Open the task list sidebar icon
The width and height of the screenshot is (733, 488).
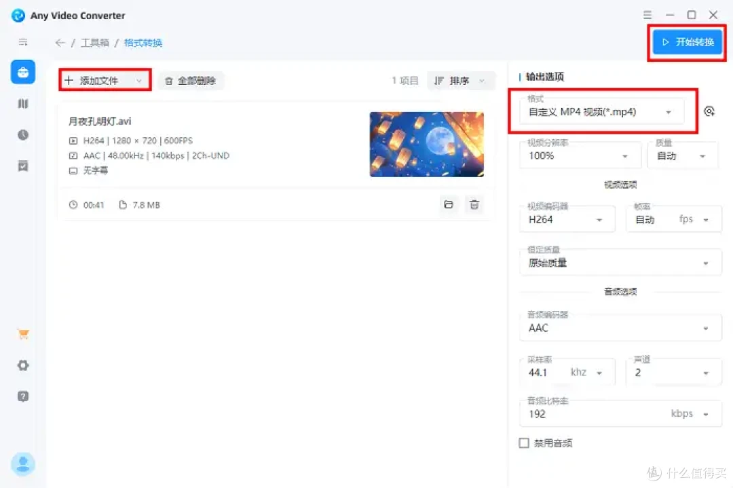tap(23, 166)
